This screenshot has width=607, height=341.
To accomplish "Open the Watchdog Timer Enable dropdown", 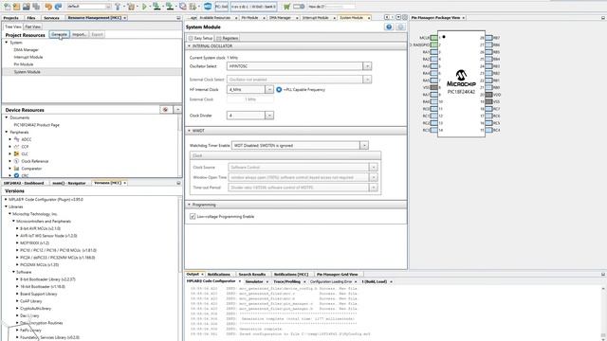I will click(364, 145).
